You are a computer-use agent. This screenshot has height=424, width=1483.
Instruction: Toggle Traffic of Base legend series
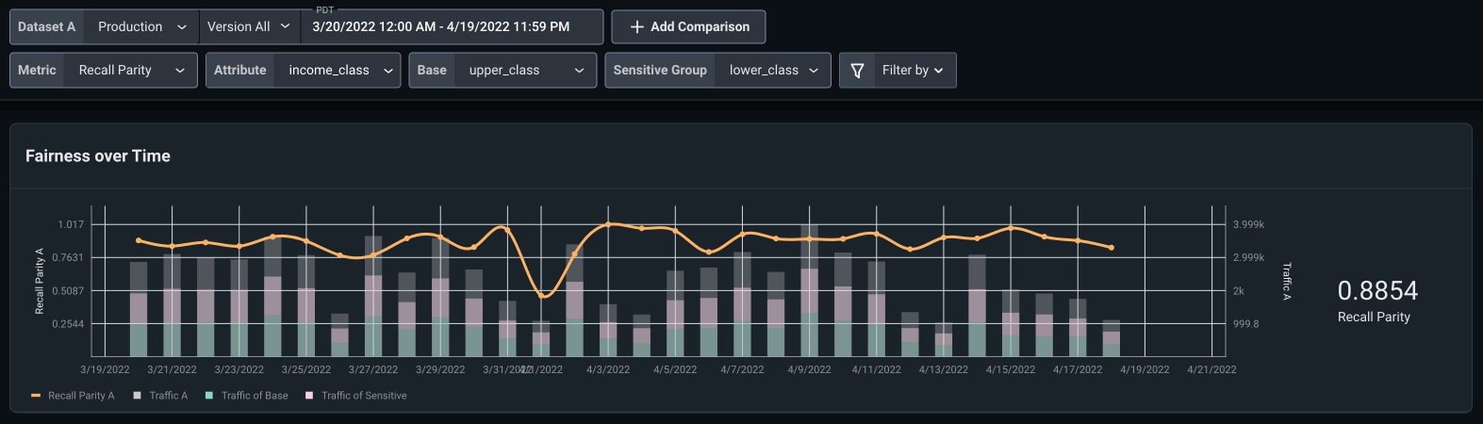click(255, 396)
